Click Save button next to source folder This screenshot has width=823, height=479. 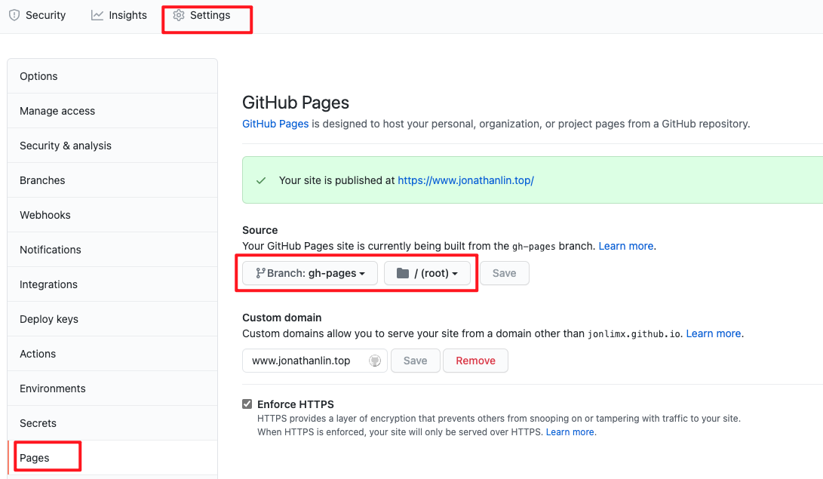505,273
